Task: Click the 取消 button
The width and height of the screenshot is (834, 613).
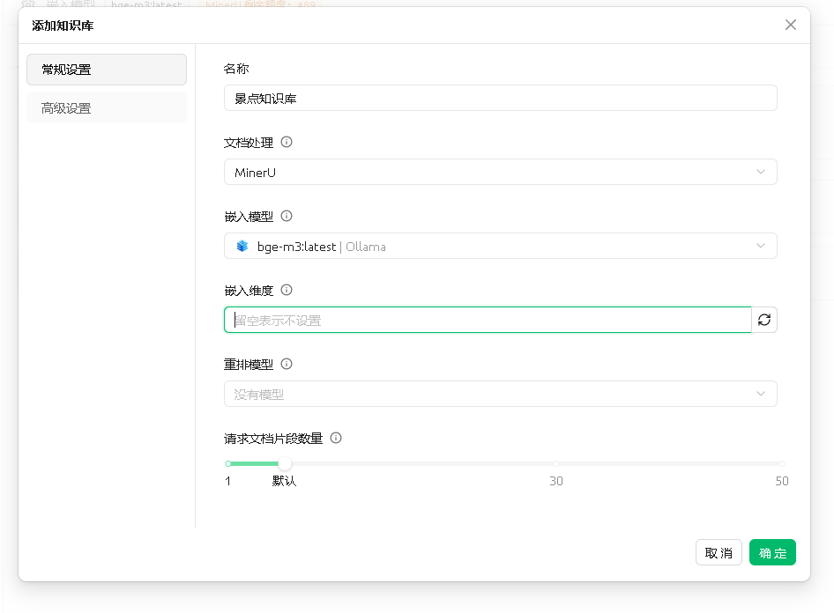Action: click(719, 552)
